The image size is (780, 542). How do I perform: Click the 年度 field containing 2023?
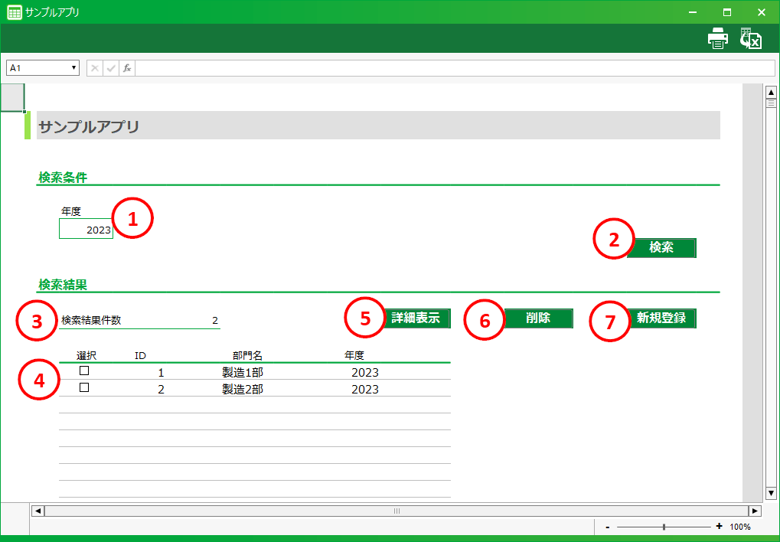click(86, 230)
